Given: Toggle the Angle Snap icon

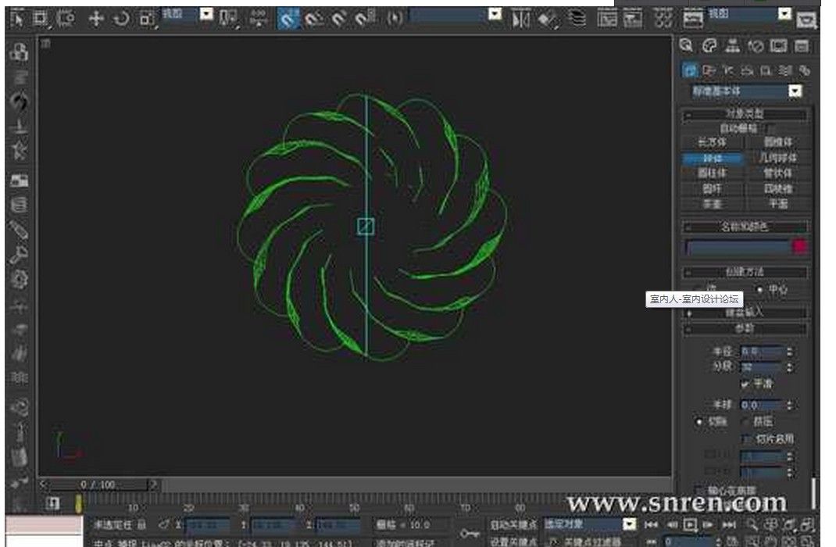Looking at the screenshot, I should (x=314, y=20).
